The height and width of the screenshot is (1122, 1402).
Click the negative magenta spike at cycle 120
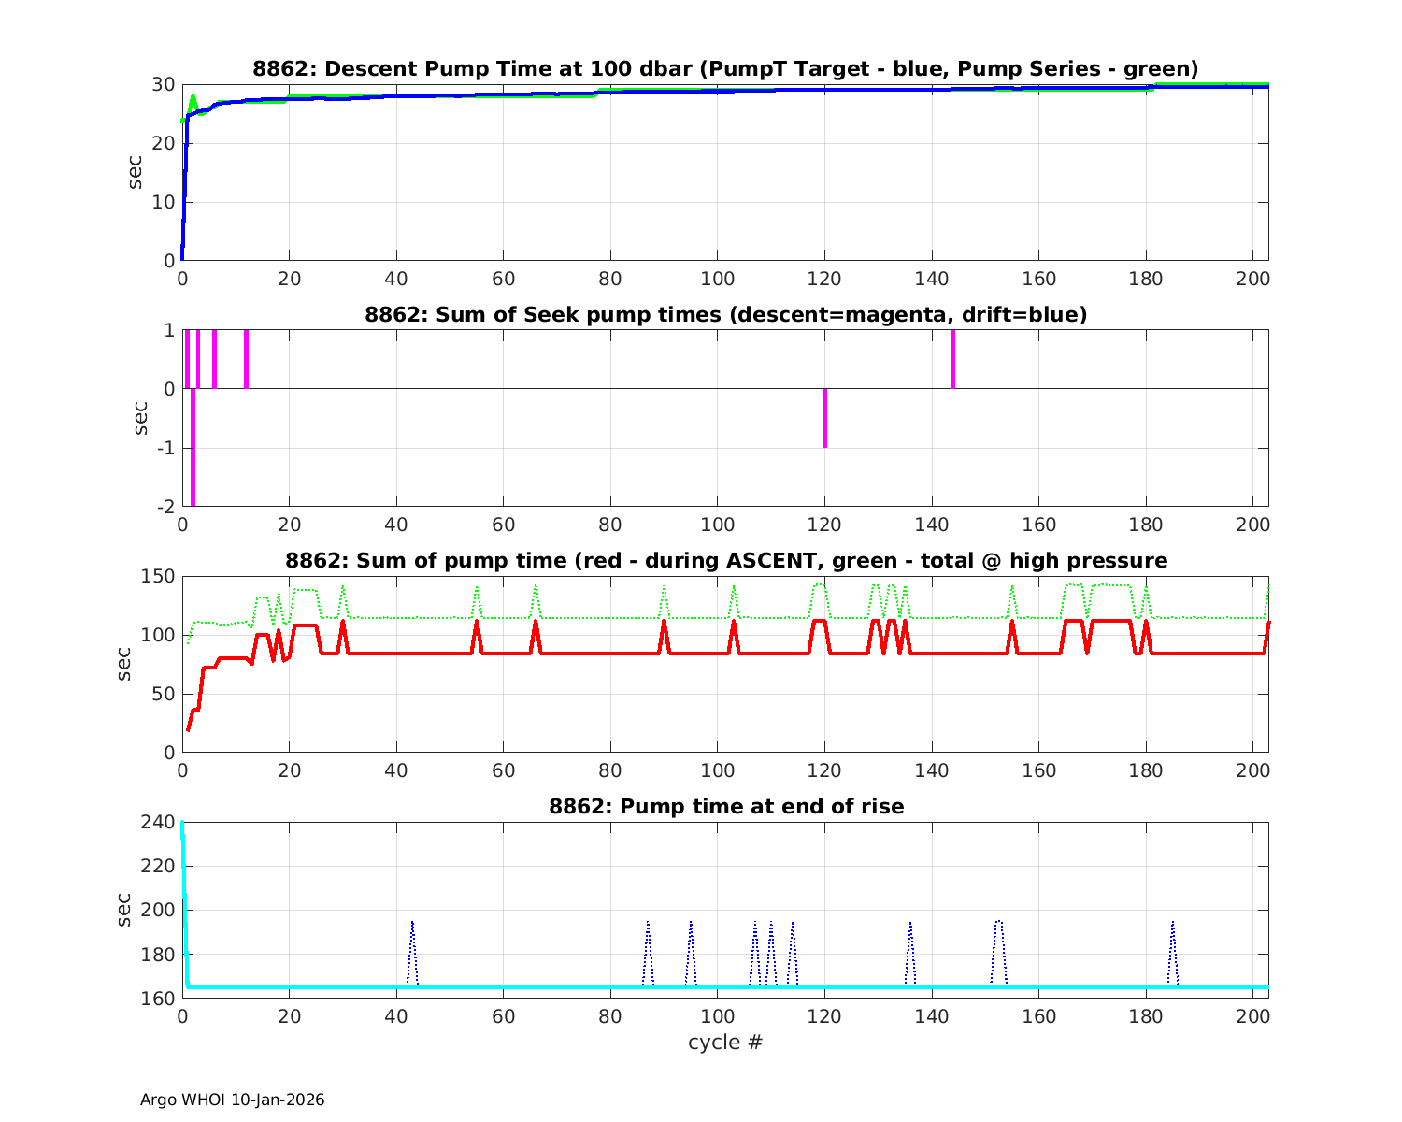(824, 419)
